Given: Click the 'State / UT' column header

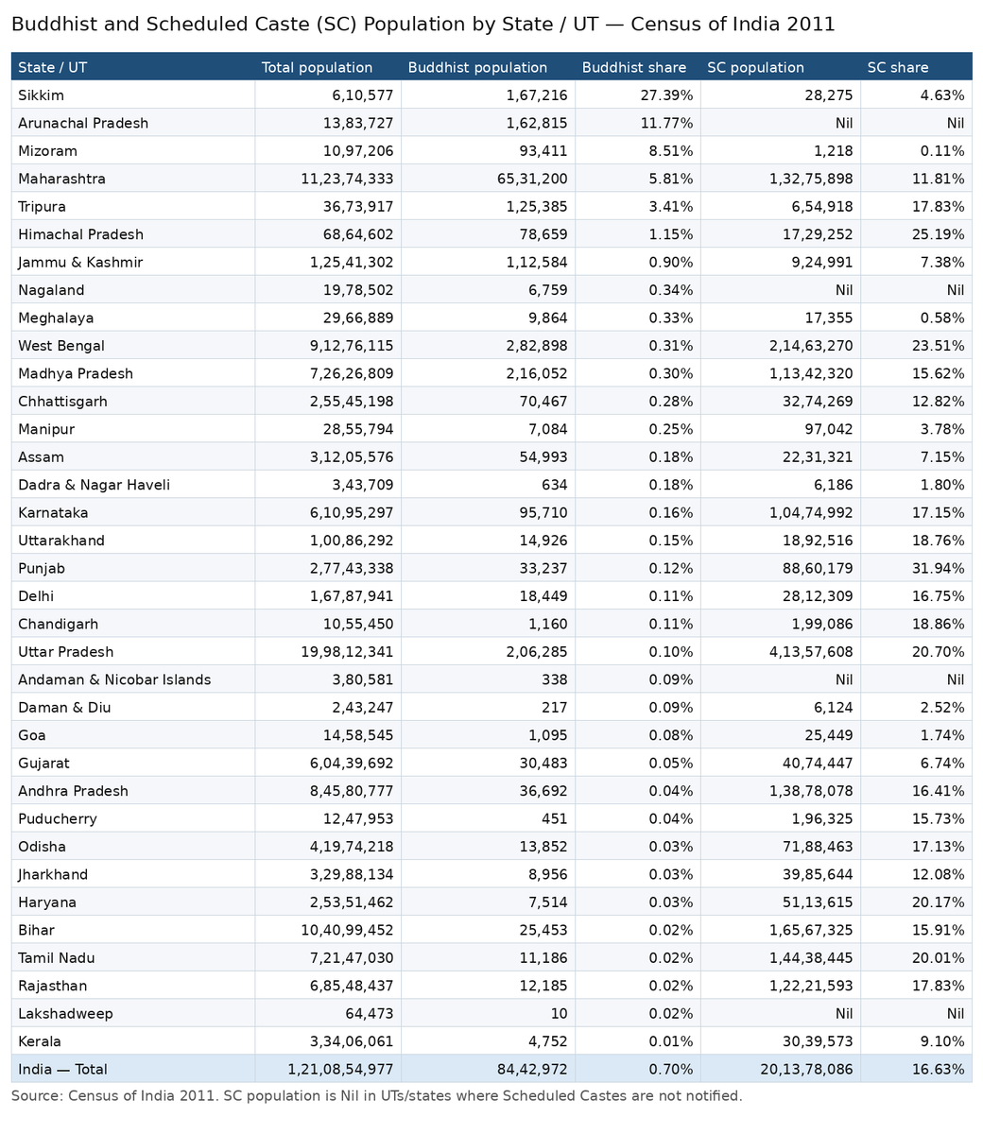Looking at the screenshot, I should point(133,67).
